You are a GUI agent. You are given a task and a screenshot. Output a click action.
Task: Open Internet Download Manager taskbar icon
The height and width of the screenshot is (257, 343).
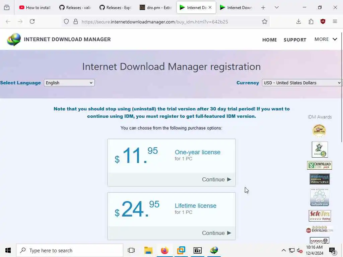coord(214,250)
